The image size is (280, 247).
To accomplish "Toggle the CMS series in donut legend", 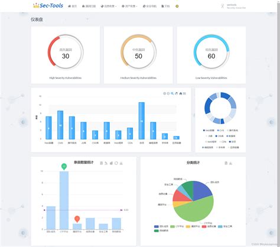I will point(220,131).
